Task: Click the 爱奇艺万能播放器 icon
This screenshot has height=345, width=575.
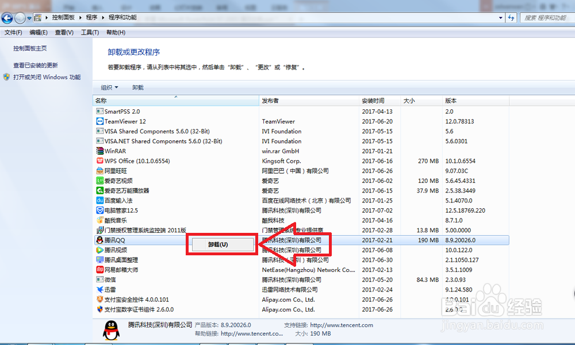Action: (x=99, y=191)
